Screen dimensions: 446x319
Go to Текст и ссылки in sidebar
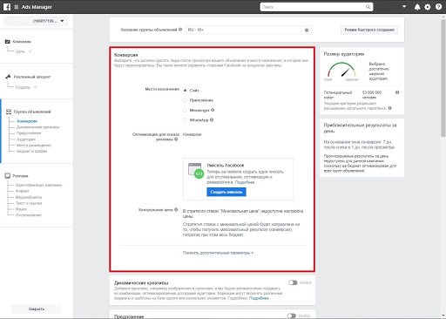pyautogui.click(x=29, y=203)
